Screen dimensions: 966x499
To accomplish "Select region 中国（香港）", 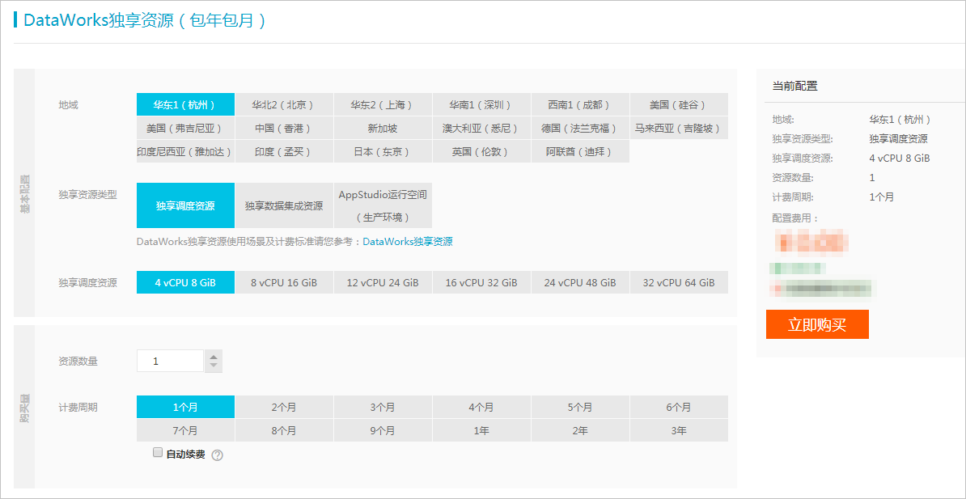I will [284, 128].
